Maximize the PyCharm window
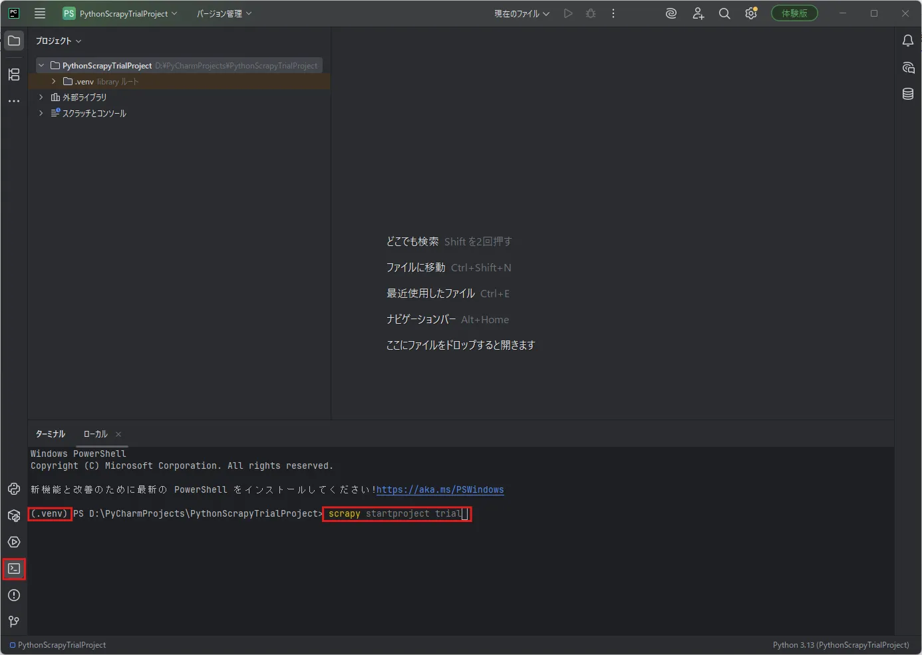The image size is (922, 655). [x=874, y=13]
